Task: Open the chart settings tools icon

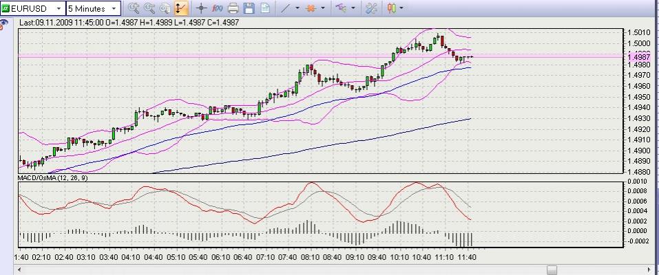Action: tap(371, 8)
